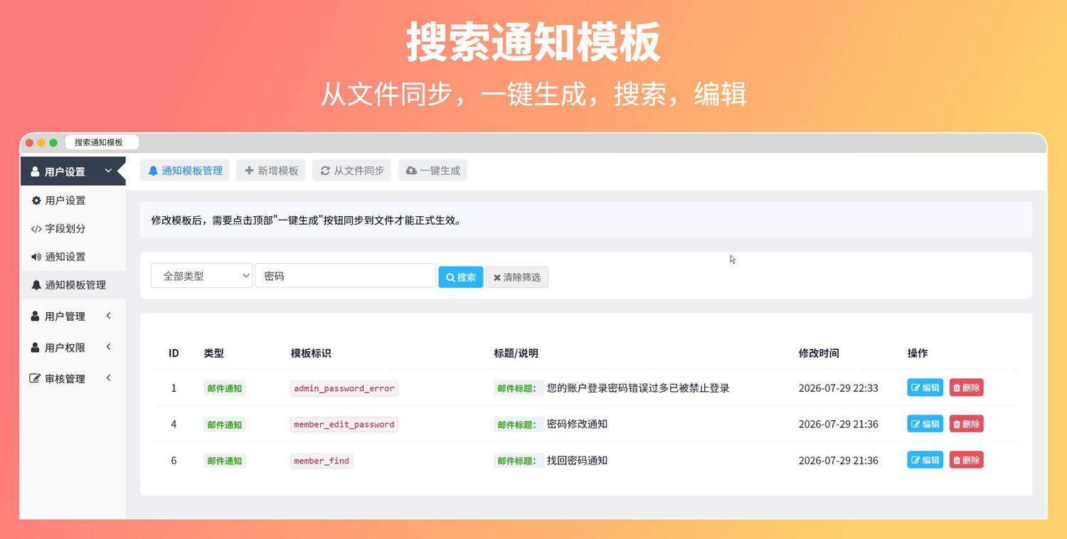Screen dimensions: 1067x539
Task: Click the edit icon beside 审核管理
Action: (35, 379)
